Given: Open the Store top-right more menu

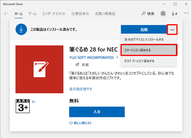Looking at the screenshot, I should point(186,13).
